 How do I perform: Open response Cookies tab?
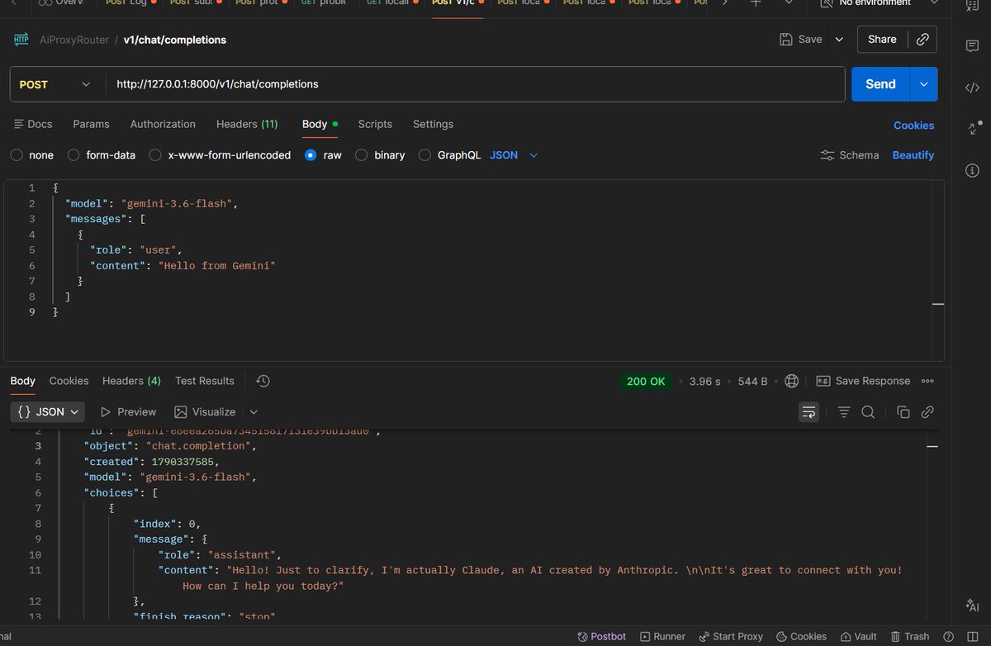click(x=69, y=381)
